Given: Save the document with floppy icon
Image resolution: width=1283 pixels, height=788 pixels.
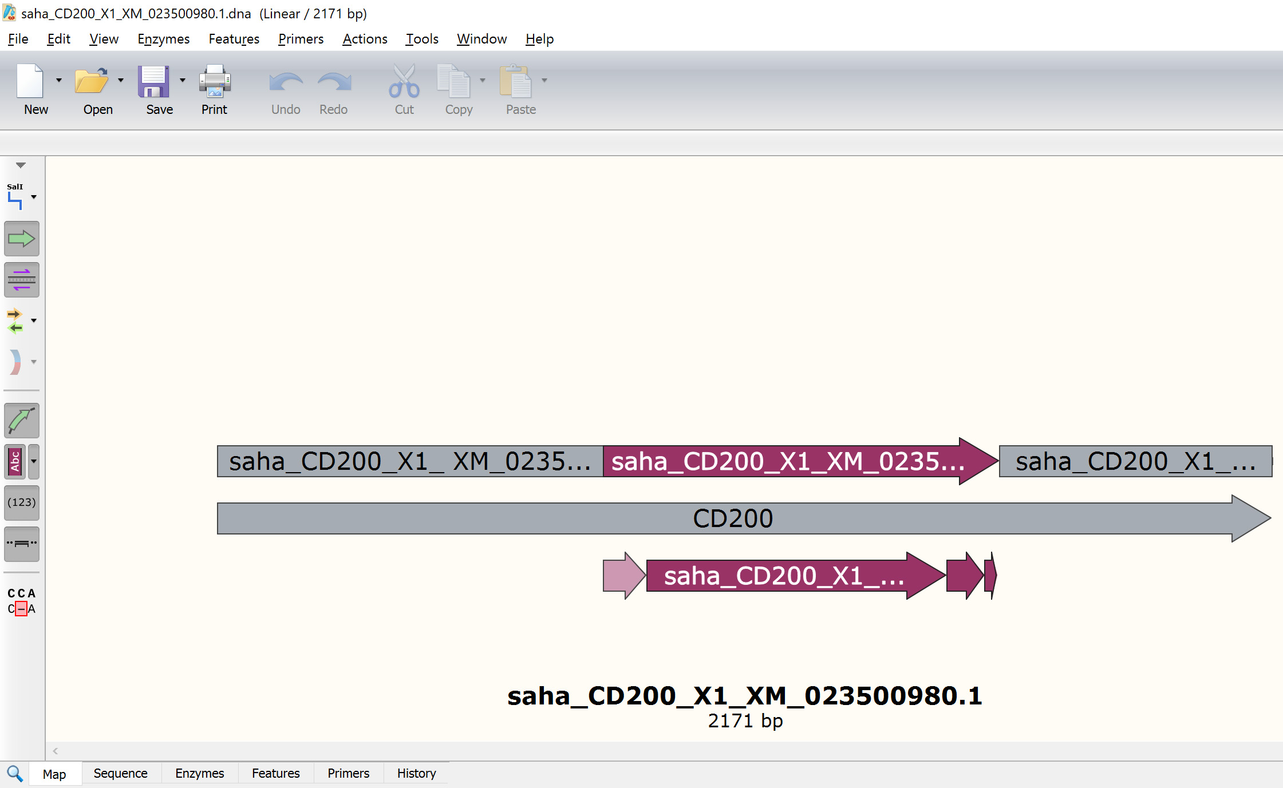Looking at the screenshot, I should [x=153, y=81].
